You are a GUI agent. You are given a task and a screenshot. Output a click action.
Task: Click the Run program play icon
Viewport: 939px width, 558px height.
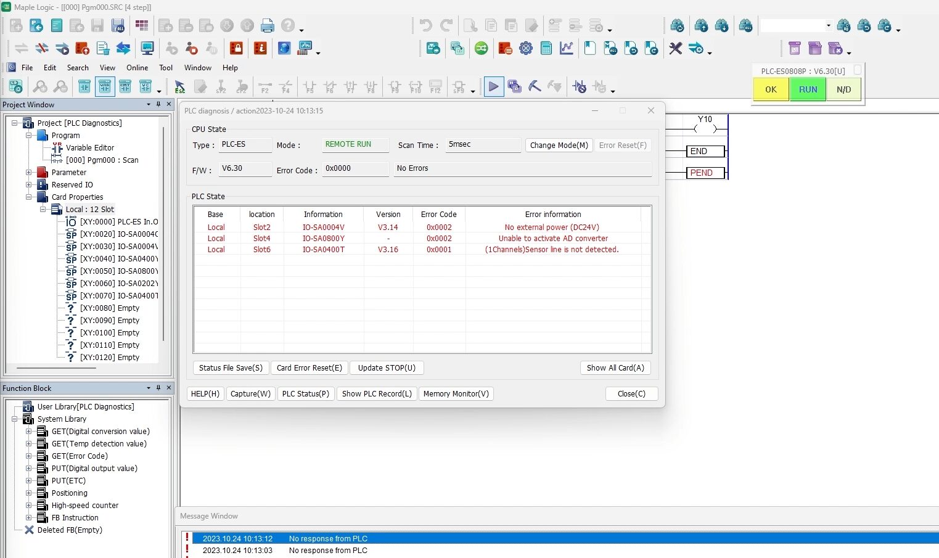click(493, 86)
